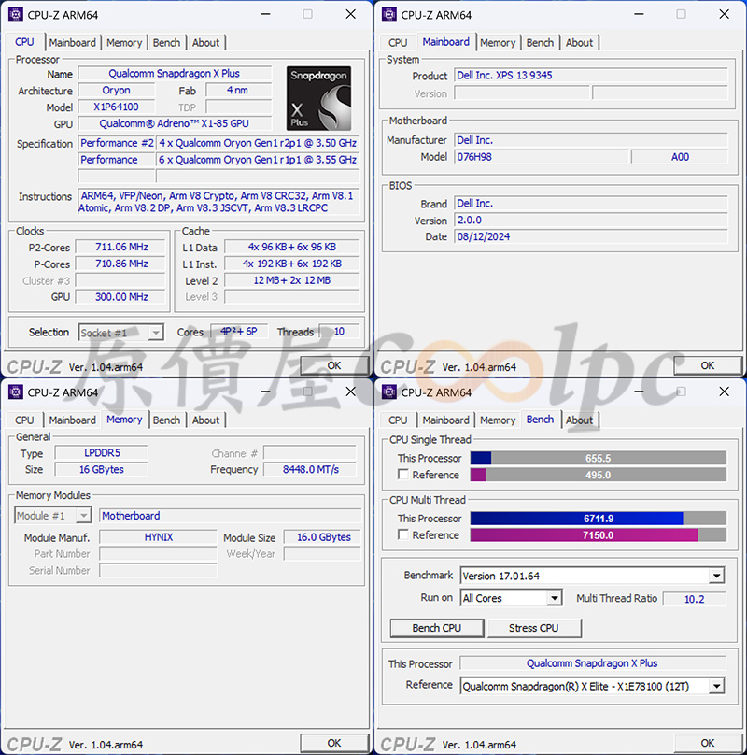747x755 pixels.
Task: Switch to Memory tab in the CPU window
Action: click(x=124, y=42)
